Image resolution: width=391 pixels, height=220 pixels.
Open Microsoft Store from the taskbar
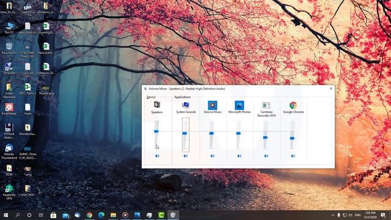53,215
